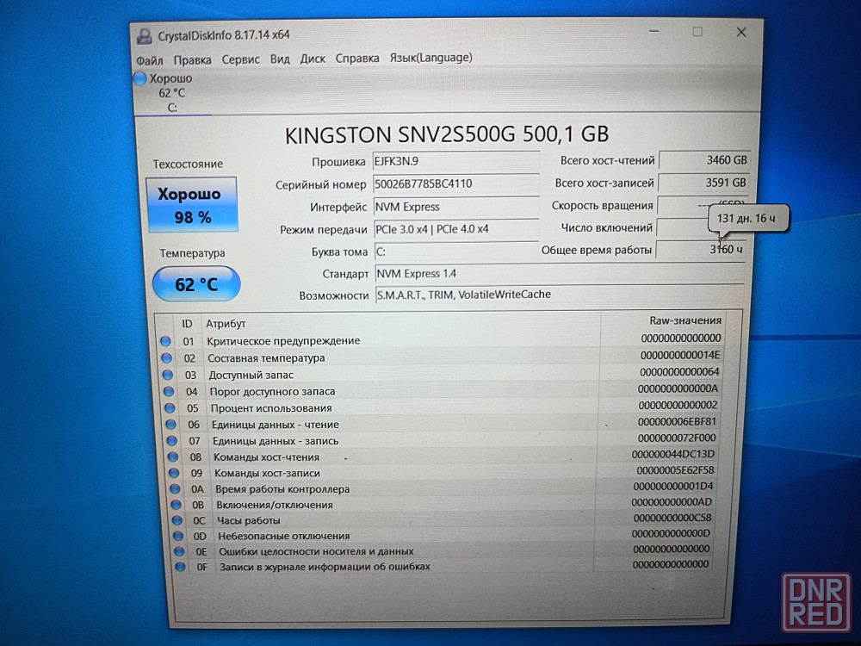Screen dimensions: 861x646
Task: Open the Справка menu
Action: (356, 59)
